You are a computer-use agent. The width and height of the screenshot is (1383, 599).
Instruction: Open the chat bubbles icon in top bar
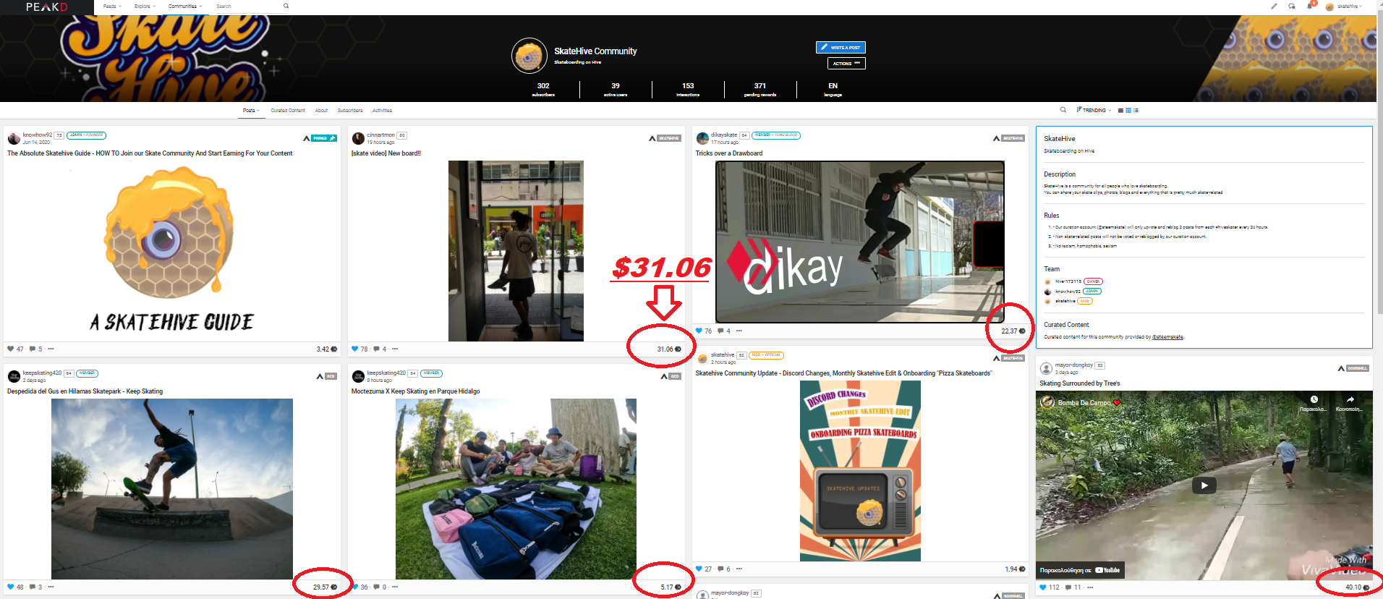[1292, 6]
